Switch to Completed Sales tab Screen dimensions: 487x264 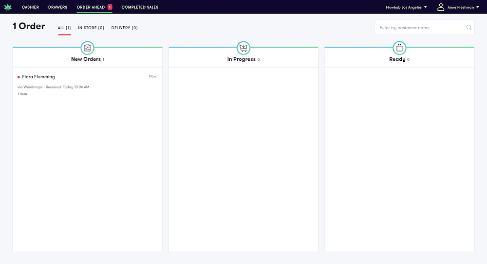click(x=140, y=7)
